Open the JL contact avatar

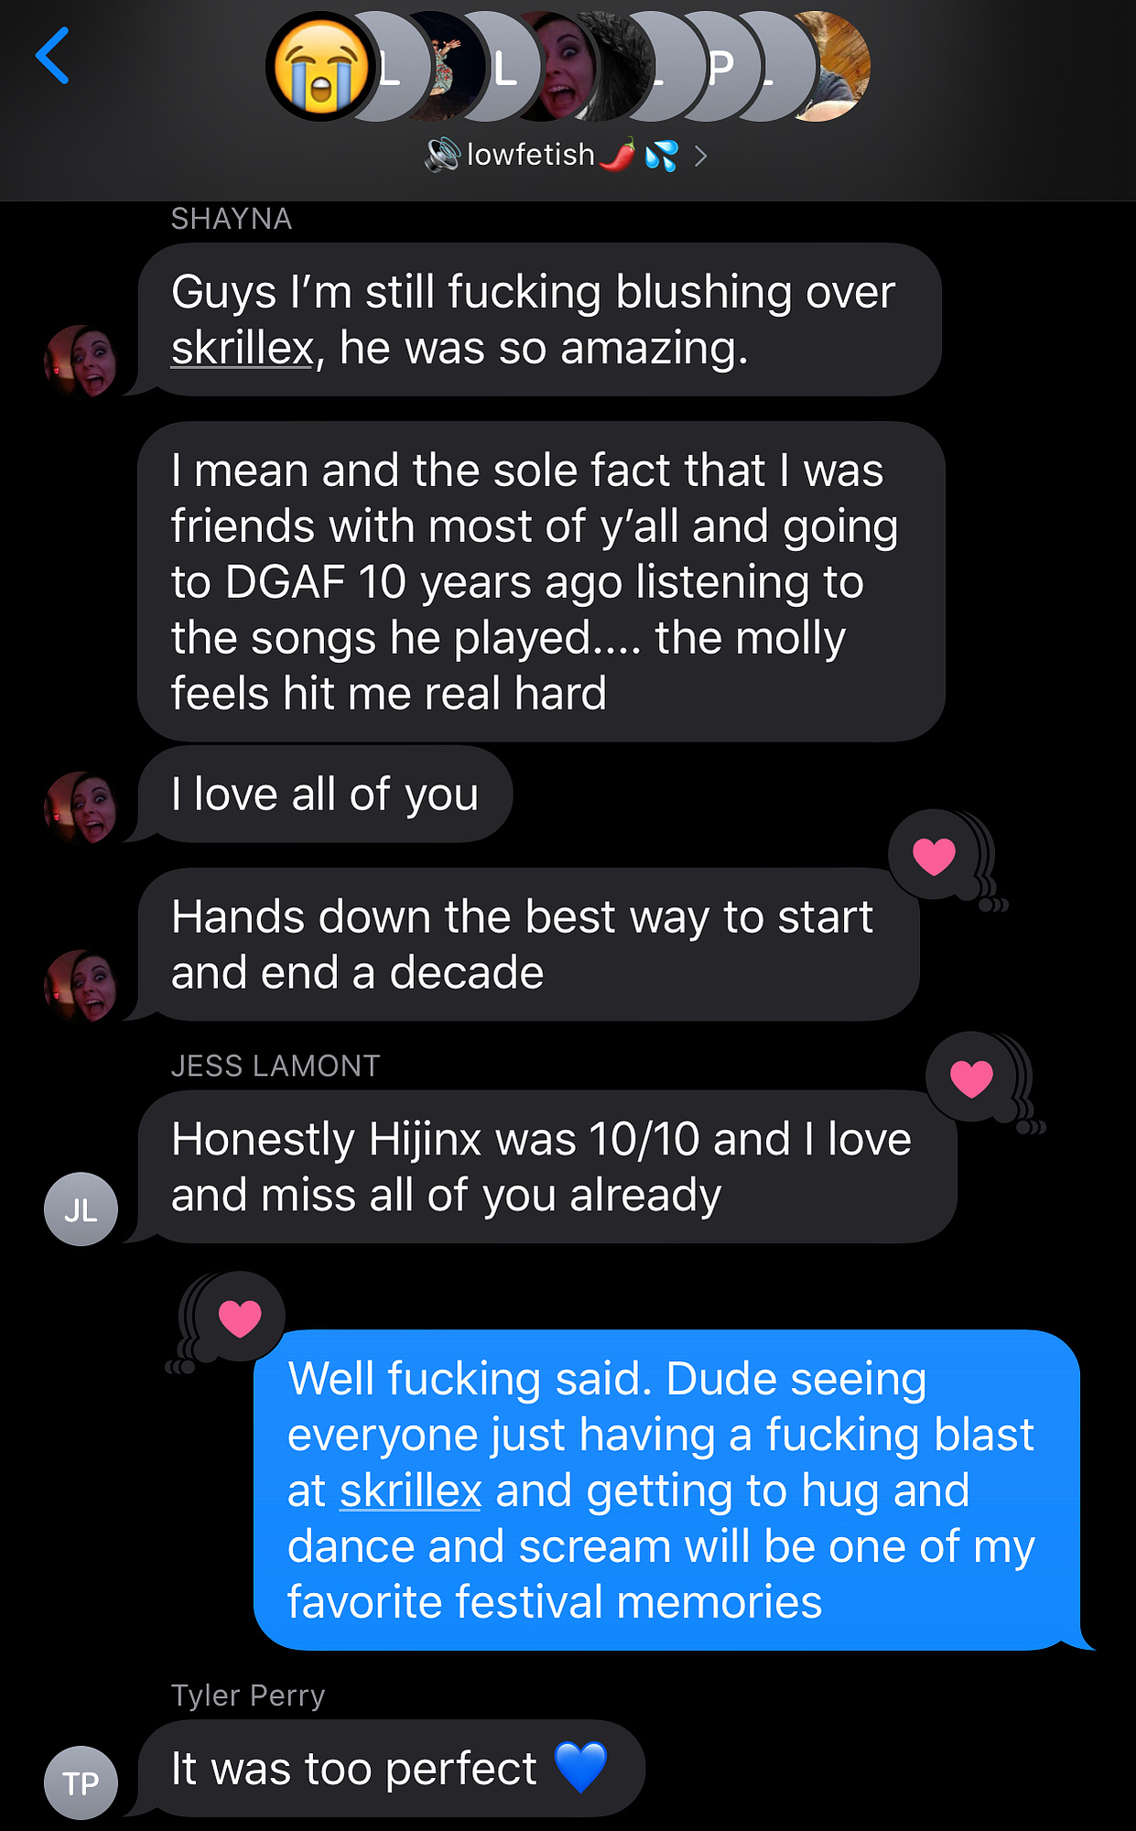(x=81, y=1209)
